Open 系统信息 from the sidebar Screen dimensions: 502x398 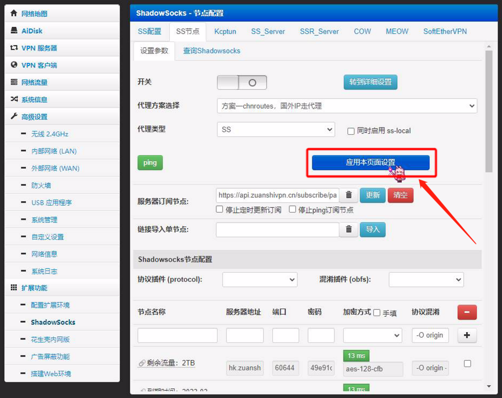(x=34, y=100)
